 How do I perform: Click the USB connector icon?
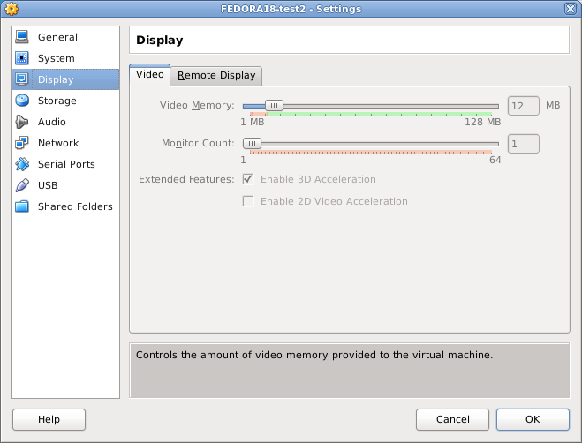pyautogui.click(x=22, y=185)
